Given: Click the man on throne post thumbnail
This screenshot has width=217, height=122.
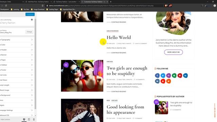Looking at the screenshot, I should click(x=82, y=110).
